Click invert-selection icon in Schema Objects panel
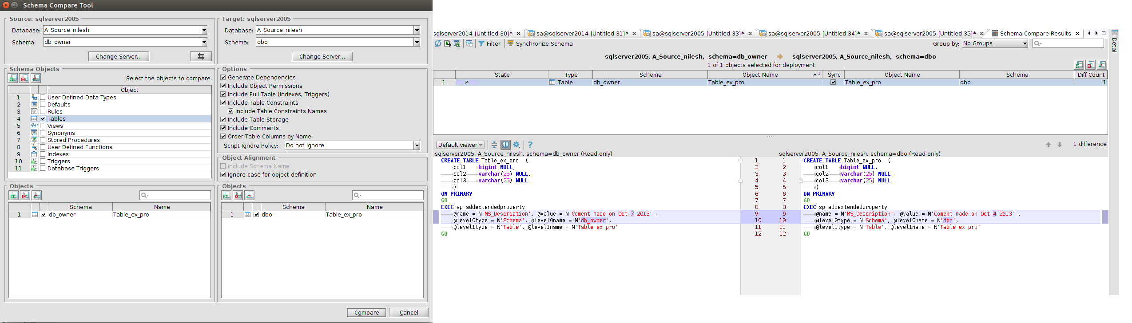 (36, 78)
